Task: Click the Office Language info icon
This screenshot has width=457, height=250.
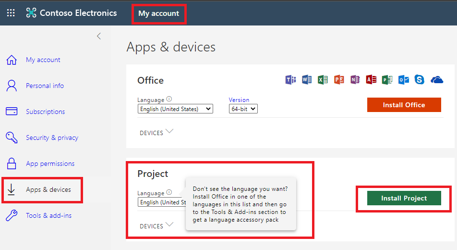Action: [169, 99]
